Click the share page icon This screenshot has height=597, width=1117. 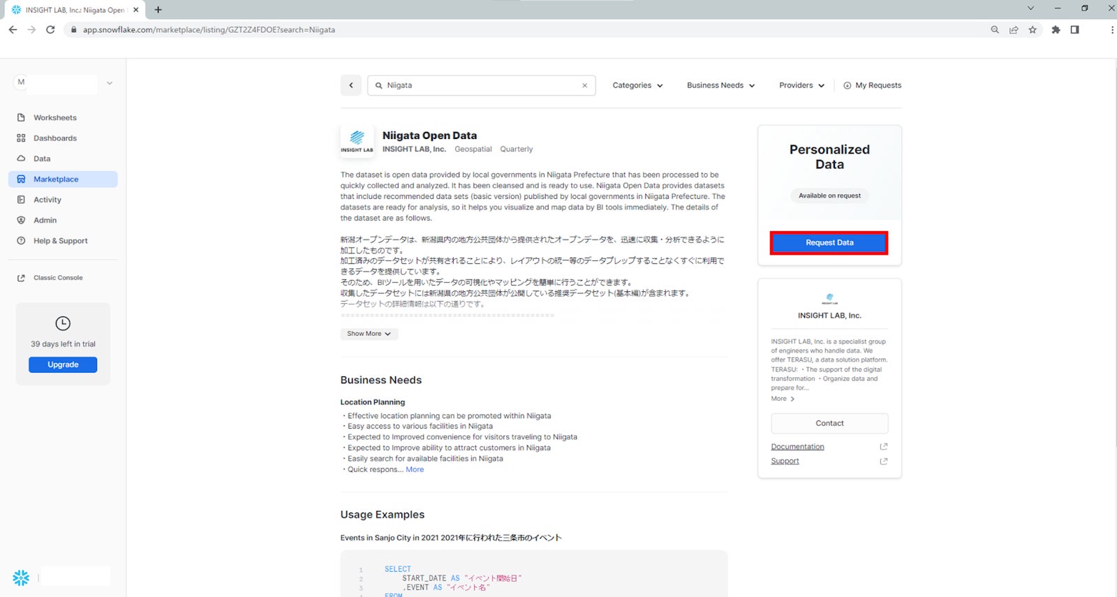pyautogui.click(x=1014, y=29)
